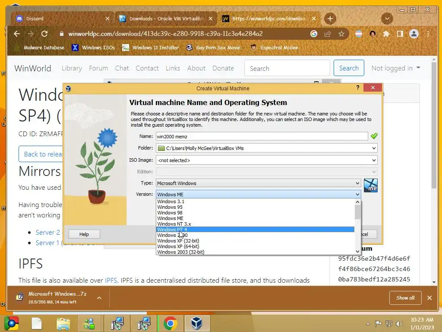This screenshot has height=332, width=442.
Task: Click the blank document icon on taskbar
Action: [x=37, y=323]
